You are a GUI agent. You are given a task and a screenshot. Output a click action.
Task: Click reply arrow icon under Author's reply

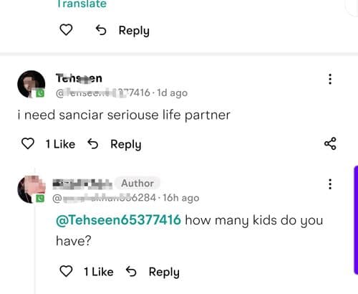tap(131, 271)
